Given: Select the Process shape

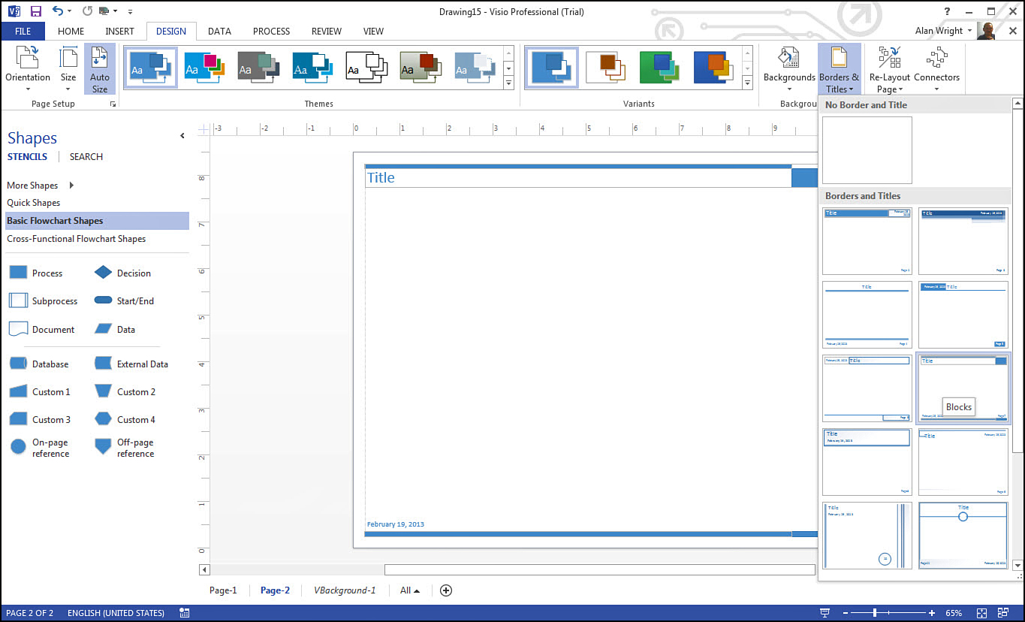Looking at the screenshot, I should pos(35,273).
